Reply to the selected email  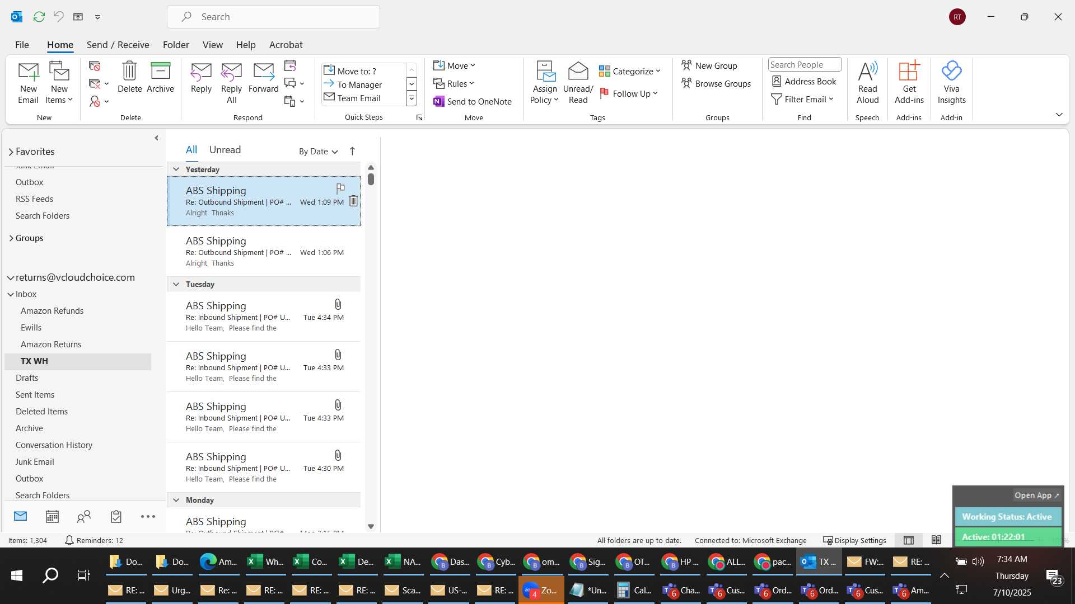pyautogui.click(x=201, y=77)
